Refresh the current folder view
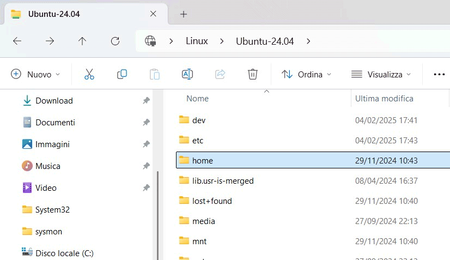 coord(115,41)
